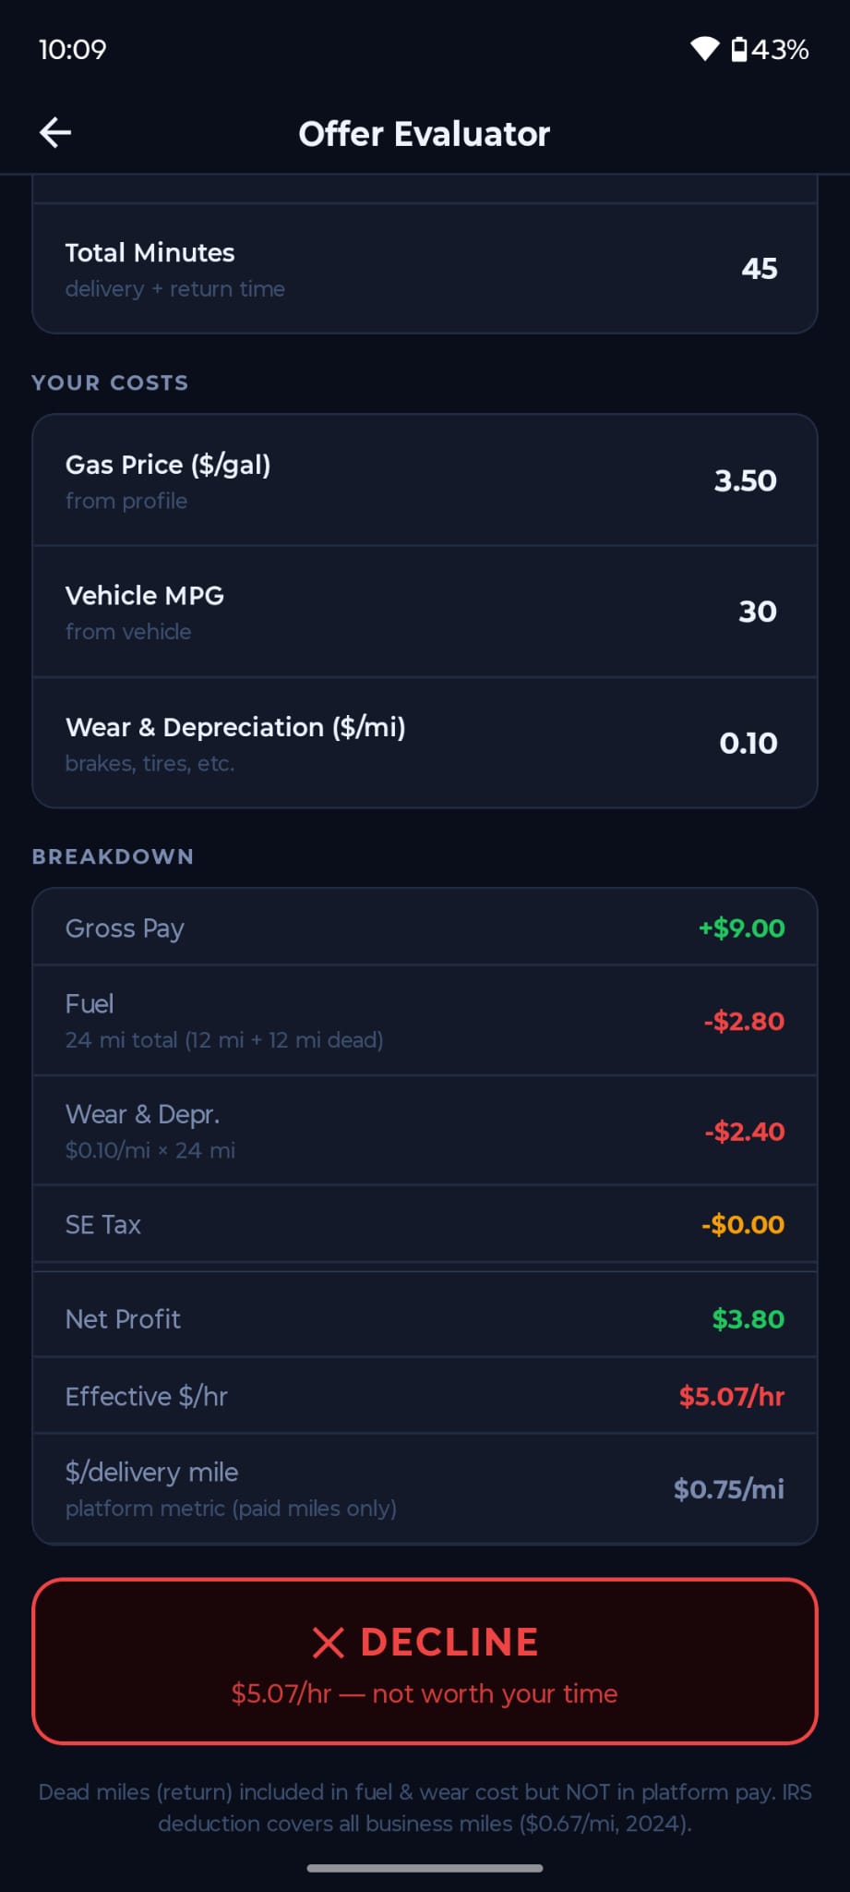Tap the SE Tax breakdown row

(x=425, y=1225)
